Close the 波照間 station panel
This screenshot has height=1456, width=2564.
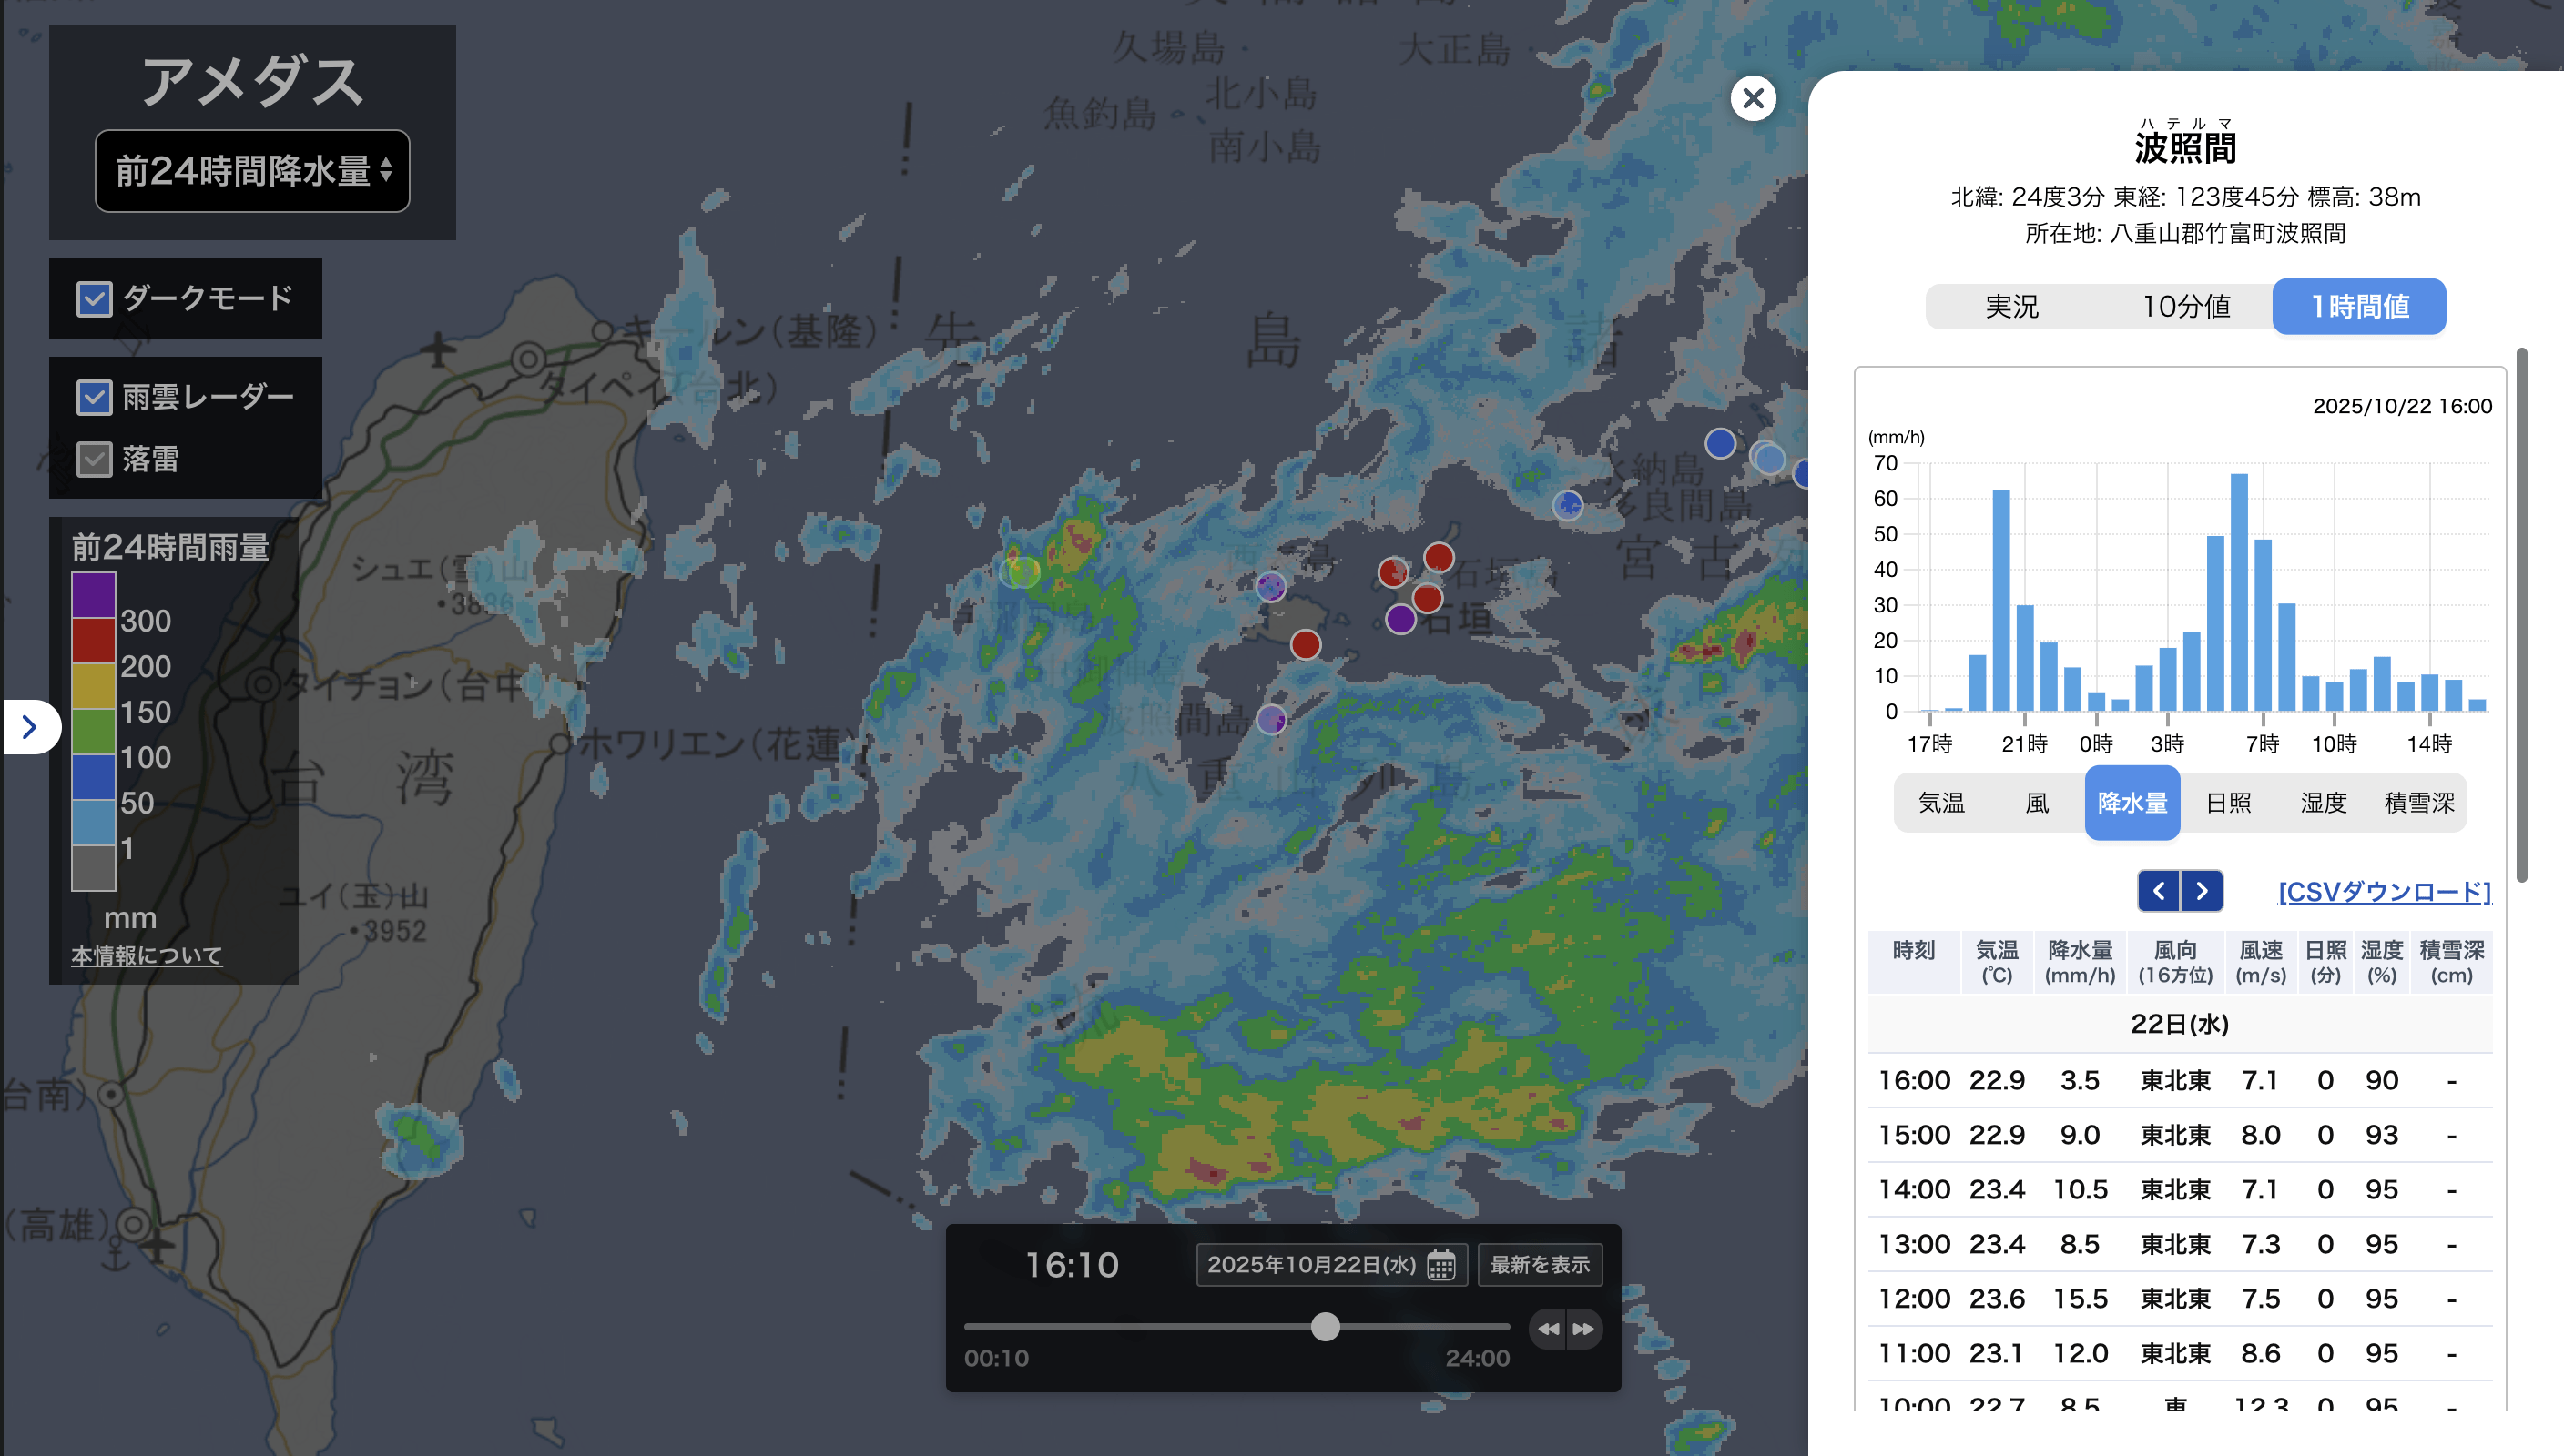pos(1753,98)
